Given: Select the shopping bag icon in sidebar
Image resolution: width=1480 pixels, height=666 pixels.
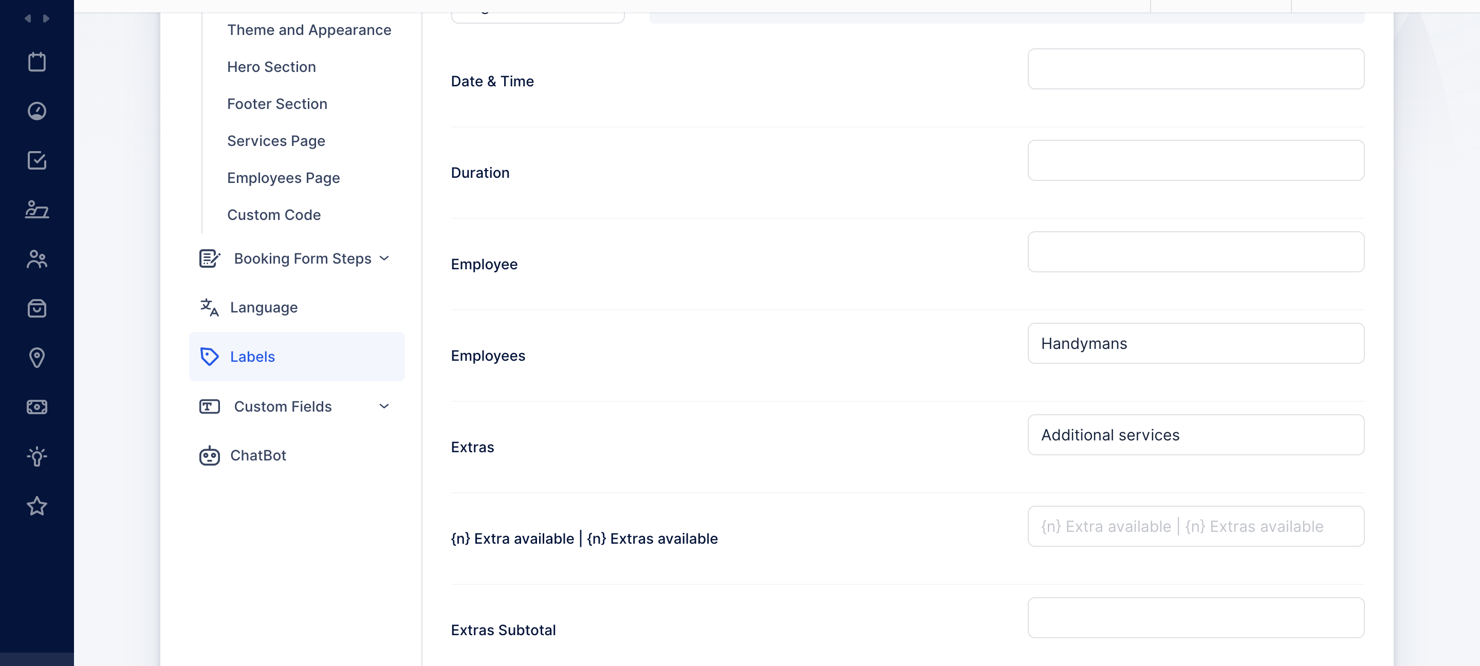Looking at the screenshot, I should [x=38, y=308].
